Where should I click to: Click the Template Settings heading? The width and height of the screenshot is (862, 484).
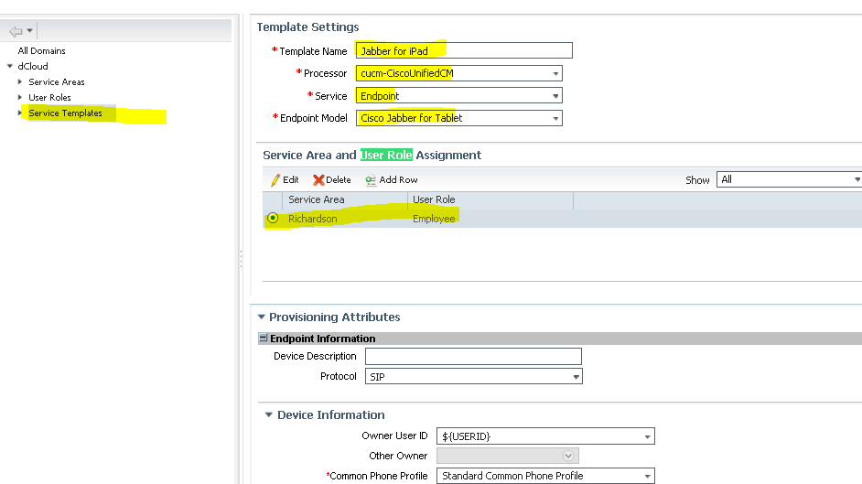[307, 27]
